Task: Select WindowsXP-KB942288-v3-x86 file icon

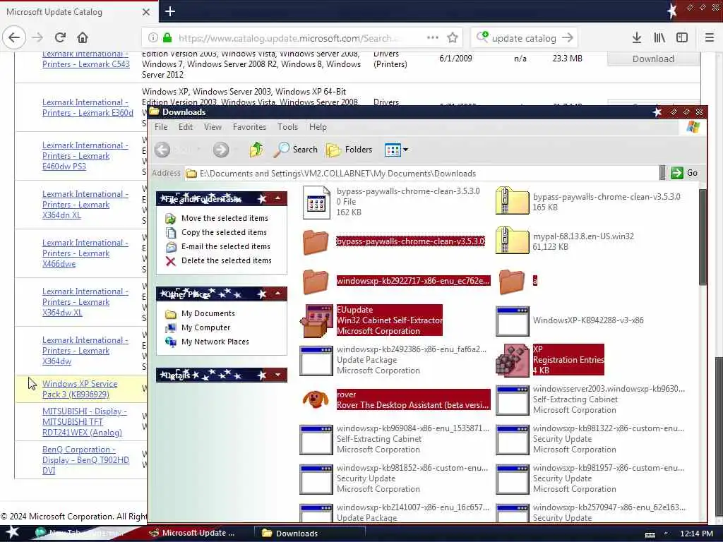Action: point(513,321)
